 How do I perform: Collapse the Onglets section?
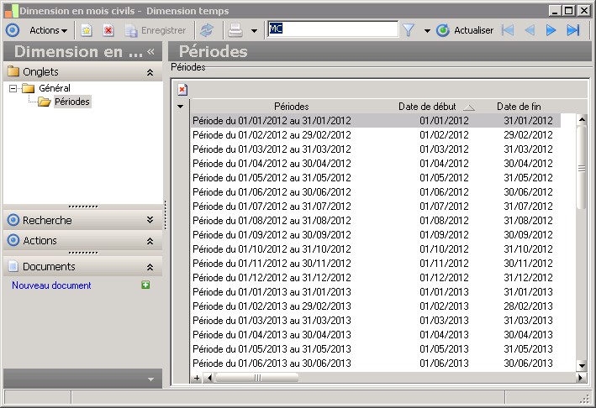point(150,72)
